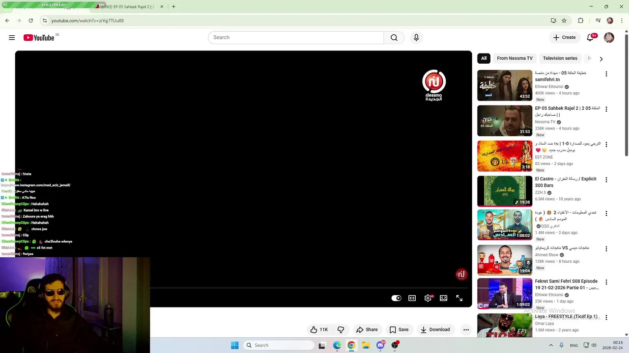Click the Nessma channel watermark in player

pos(461,275)
